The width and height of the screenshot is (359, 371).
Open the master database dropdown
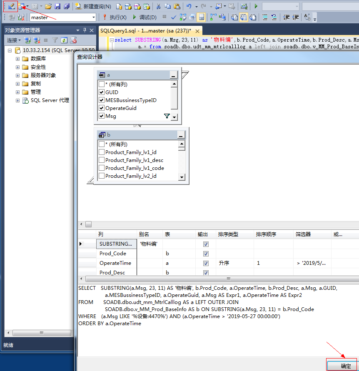(94, 17)
